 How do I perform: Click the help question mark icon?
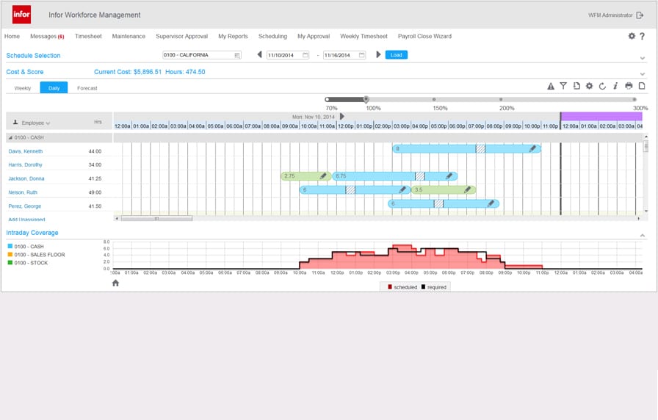point(643,36)
